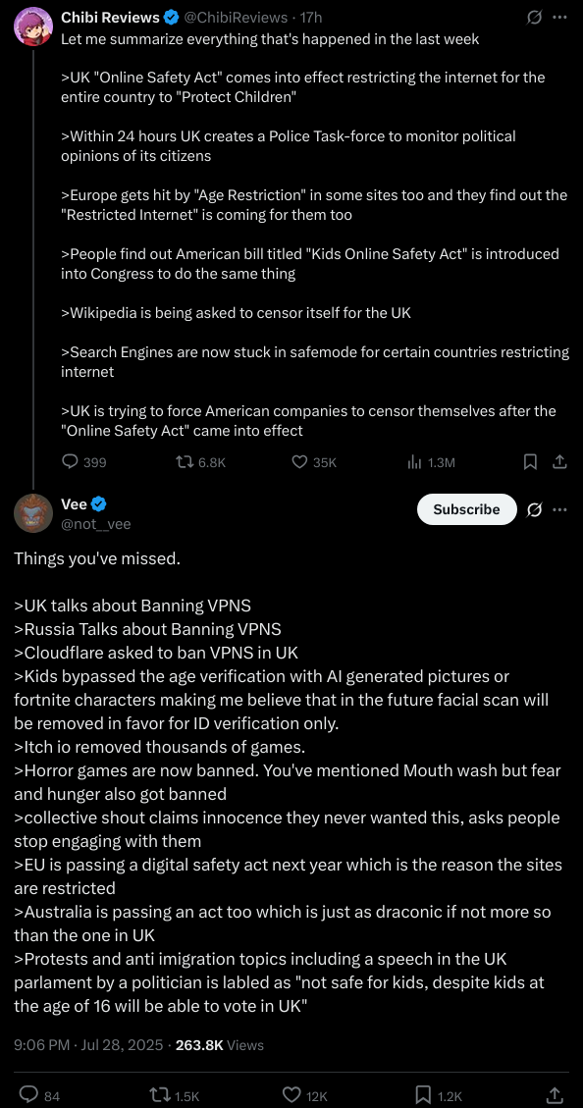The width and height of the screenshot is (583, 1108).
Task: Click Vee's profile avatar
Action: click(33, 513)
